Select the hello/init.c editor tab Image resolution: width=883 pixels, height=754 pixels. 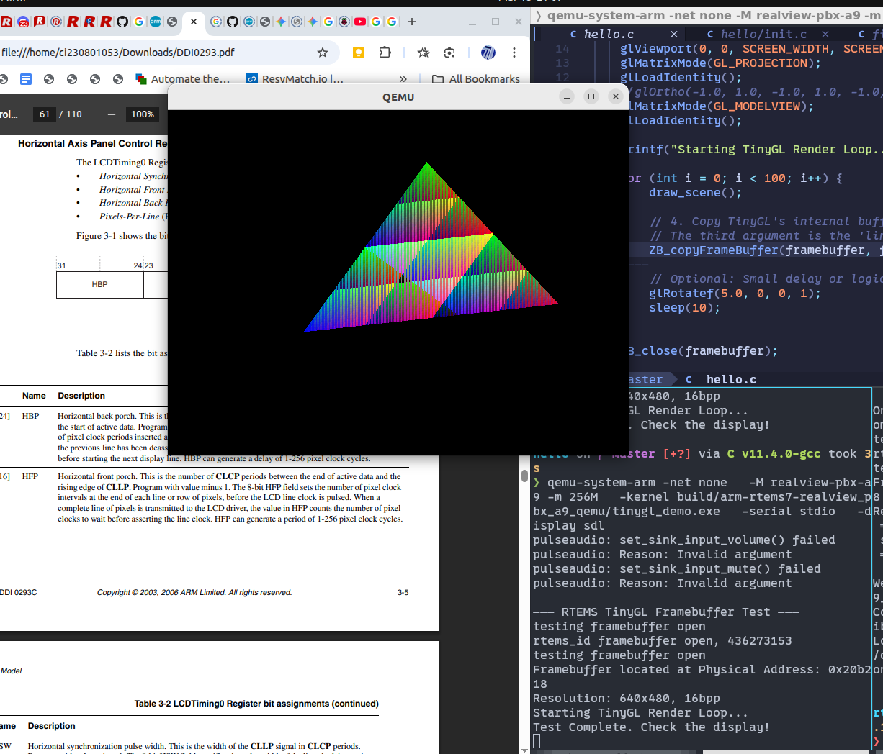(x=763, y=34)
